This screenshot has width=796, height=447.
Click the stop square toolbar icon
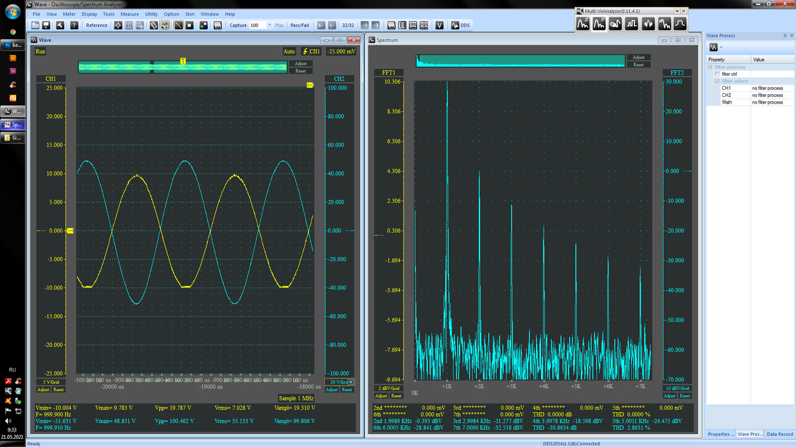190,25
